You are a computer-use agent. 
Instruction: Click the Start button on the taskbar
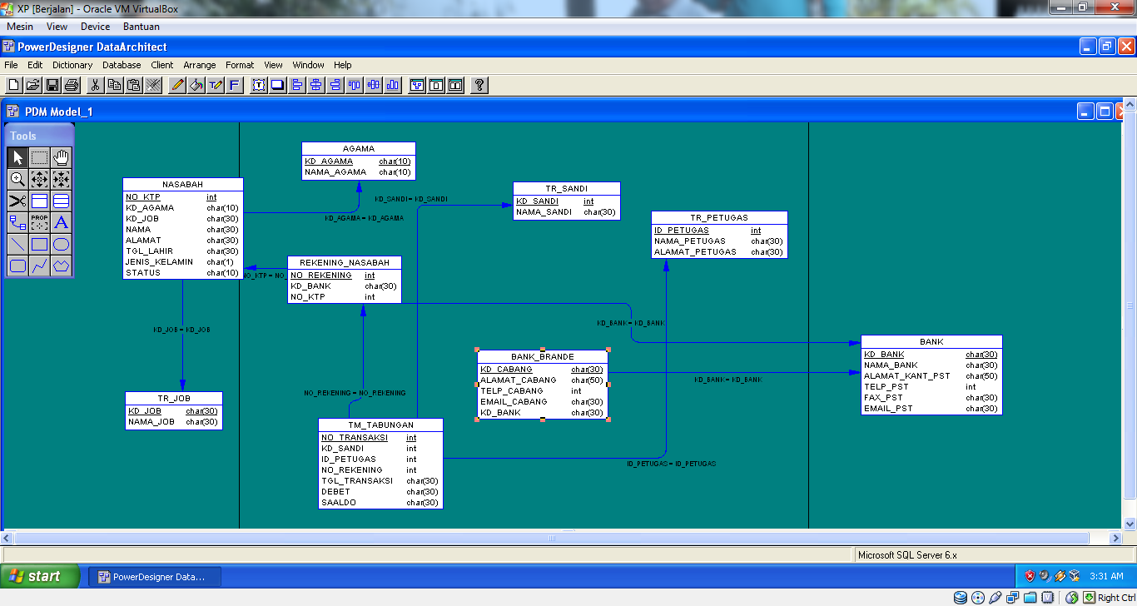37,575
